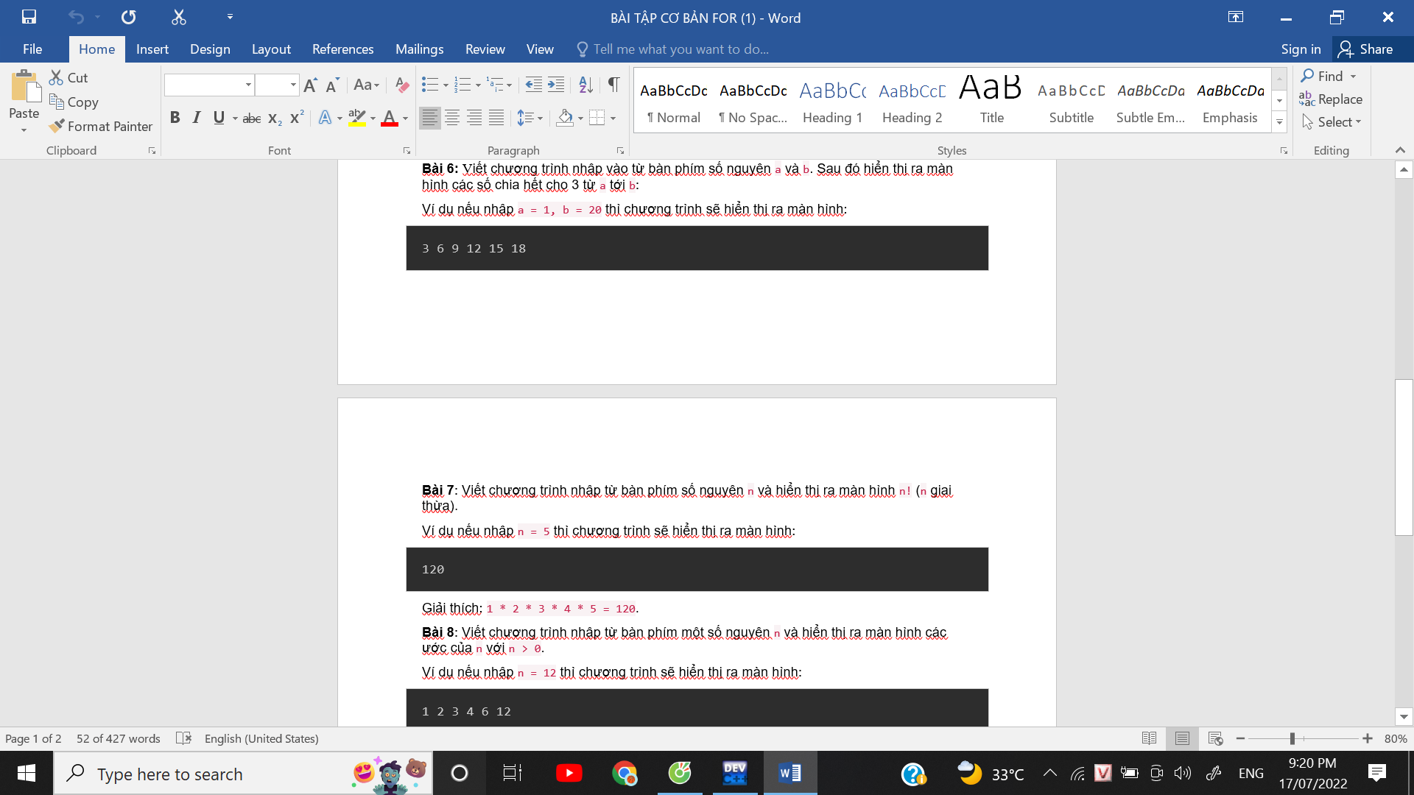Click the Undo arrow icon

click(76, 17)
